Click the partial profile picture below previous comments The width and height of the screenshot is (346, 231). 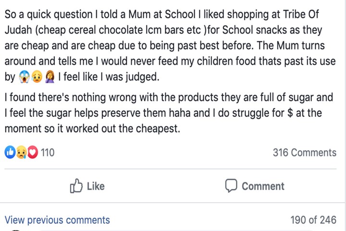click(14, 229)
